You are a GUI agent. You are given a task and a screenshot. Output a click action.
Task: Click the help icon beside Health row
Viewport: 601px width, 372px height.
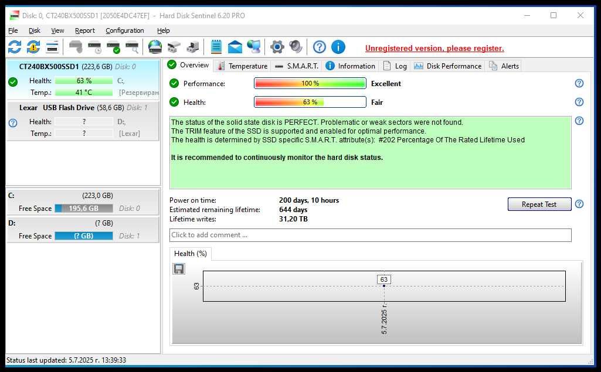point(579,102)
